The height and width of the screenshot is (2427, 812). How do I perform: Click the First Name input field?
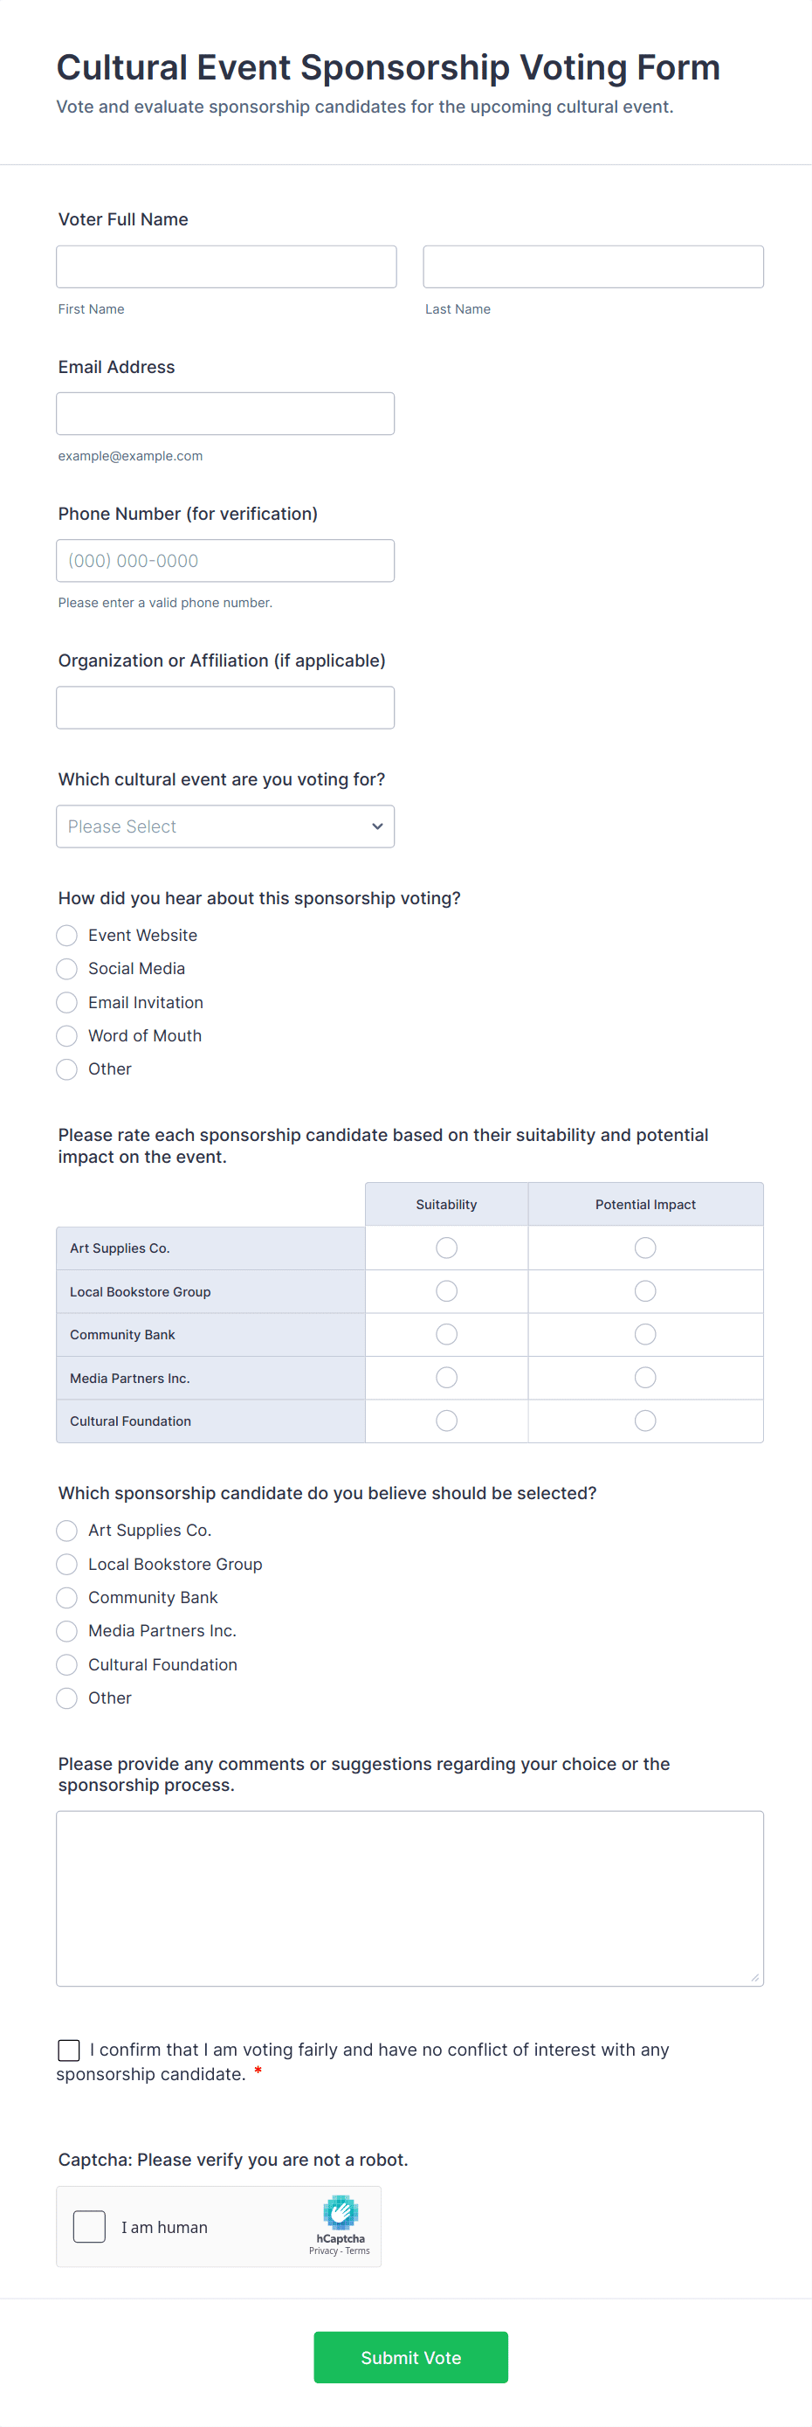point(226,266)
